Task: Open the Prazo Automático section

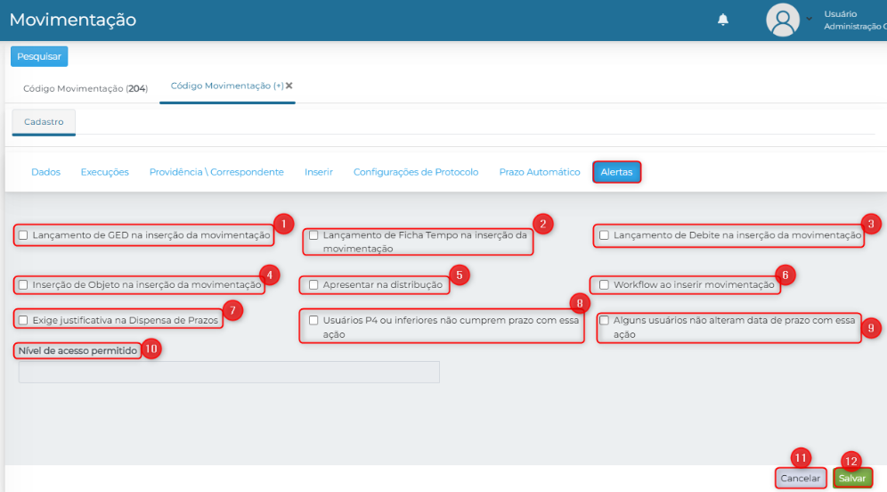Action: pos(540,172)
